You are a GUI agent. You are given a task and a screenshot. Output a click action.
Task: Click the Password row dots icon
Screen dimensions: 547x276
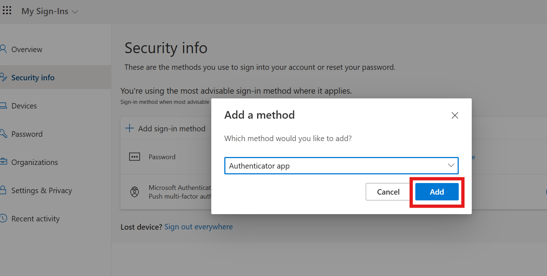(x=135, y=157)
